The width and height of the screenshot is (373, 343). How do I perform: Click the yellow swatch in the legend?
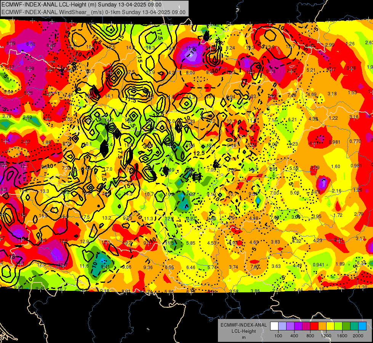[x=330, y=326]
